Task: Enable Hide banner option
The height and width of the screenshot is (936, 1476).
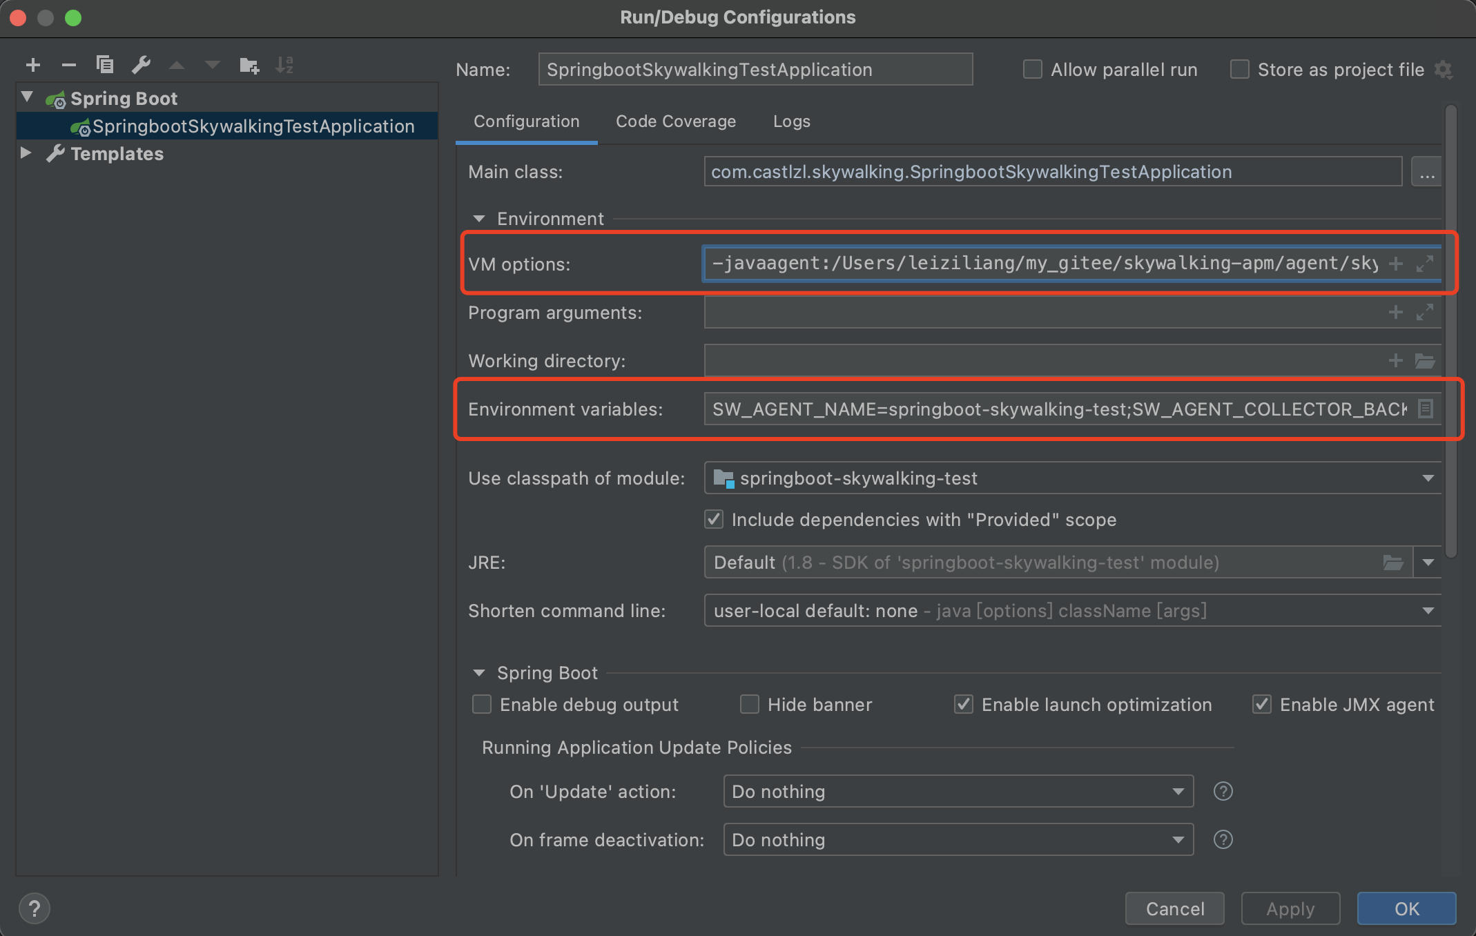Action: click(x=750, y=704)
